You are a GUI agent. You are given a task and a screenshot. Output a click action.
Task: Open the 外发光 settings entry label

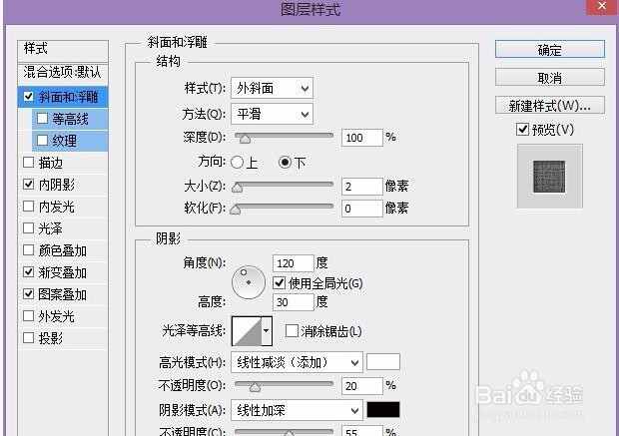point(57,316)
